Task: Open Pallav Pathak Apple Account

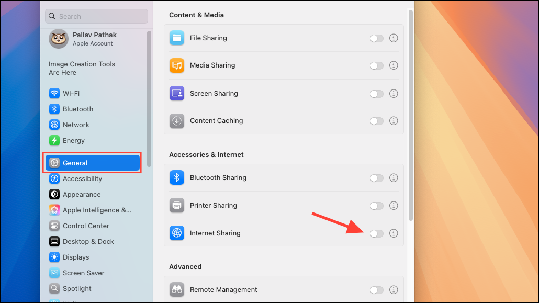Action: 83,39
